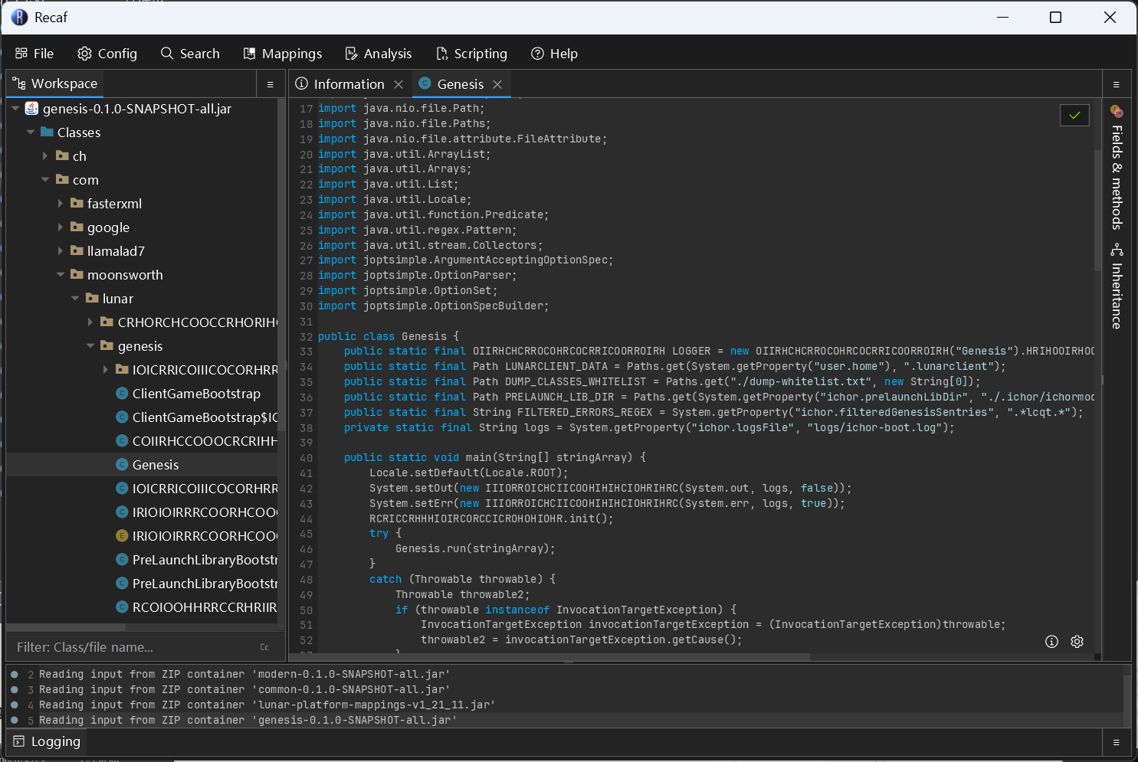Click the Logging panel button
The width and height of the screenshot is (1138, 762).
[x=47, y=741]
